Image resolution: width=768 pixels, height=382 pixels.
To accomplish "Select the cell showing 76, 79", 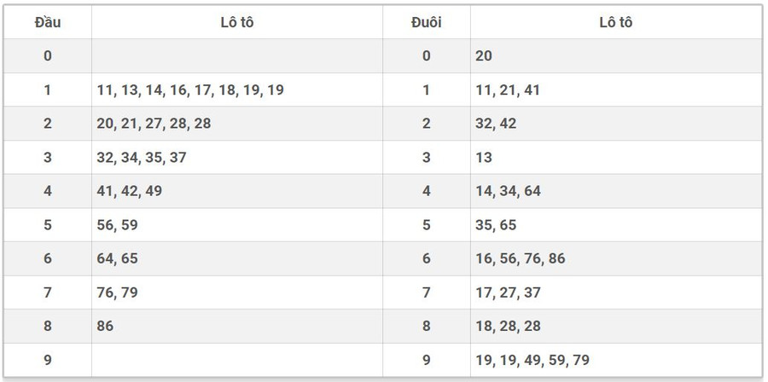I will [x=118, y=292].
